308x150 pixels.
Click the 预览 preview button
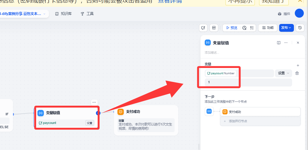click(x=231, y=28)
